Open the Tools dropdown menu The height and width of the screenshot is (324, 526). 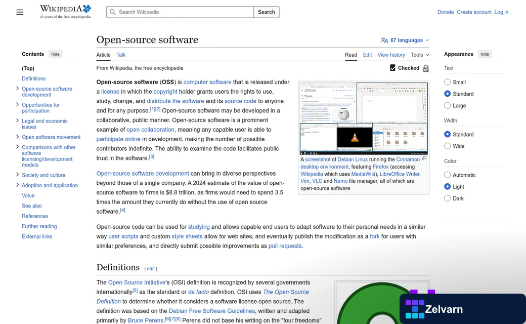pos(420,55)
